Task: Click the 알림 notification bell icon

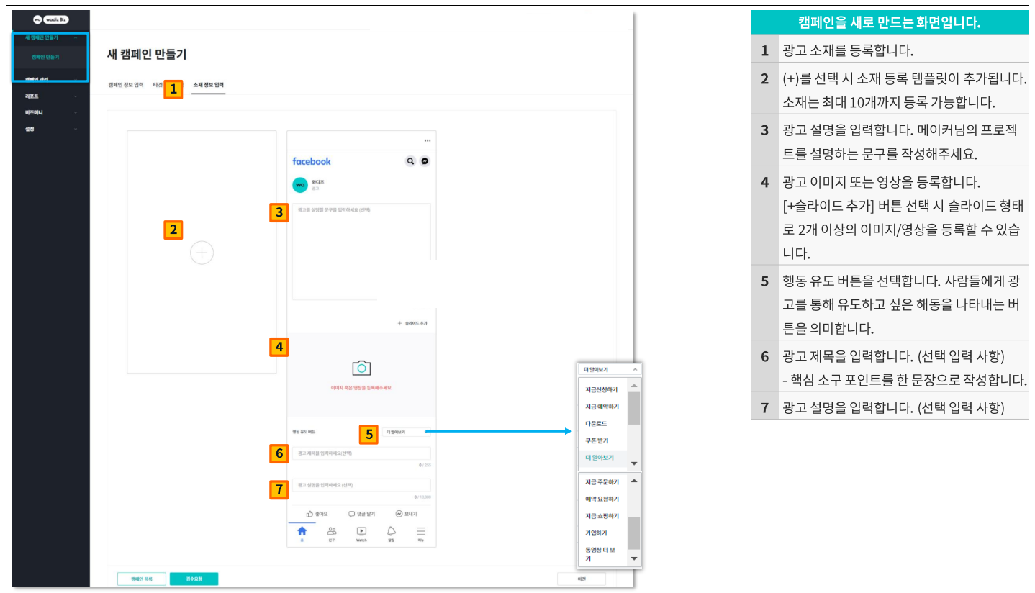Action: click(391, 531)
